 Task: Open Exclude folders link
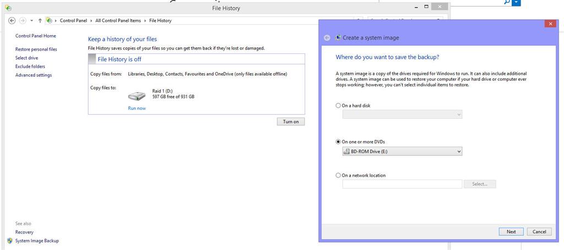click(30, 66)
